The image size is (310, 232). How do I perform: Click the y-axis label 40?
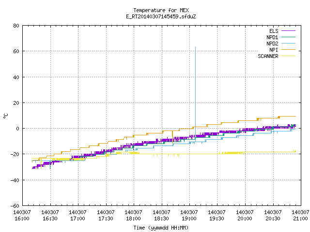tap(16, 77)
